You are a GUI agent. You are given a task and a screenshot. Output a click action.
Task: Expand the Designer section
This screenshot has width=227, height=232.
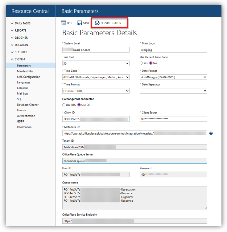point(19,38)
